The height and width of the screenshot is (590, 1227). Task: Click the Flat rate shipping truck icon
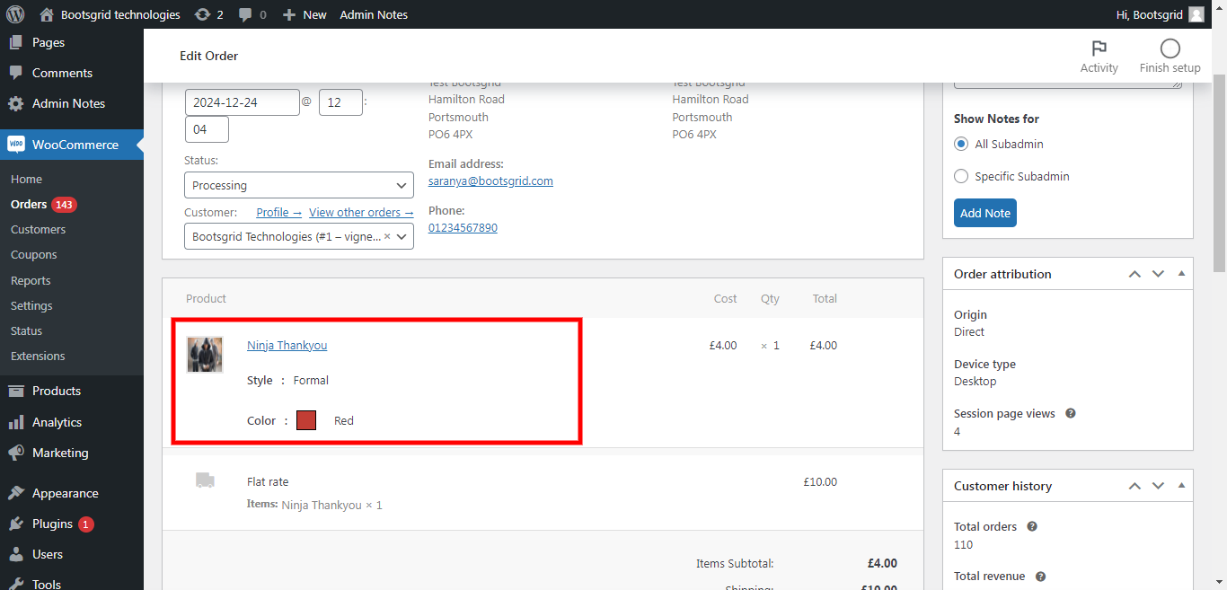pos(205,481)
